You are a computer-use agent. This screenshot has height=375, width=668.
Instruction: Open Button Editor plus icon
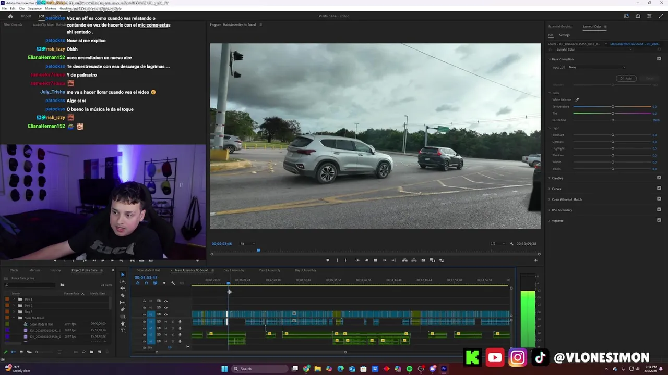[x=535, y=260]
